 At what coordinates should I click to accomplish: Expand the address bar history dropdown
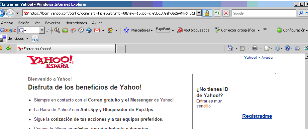click(x=199, y=13)
